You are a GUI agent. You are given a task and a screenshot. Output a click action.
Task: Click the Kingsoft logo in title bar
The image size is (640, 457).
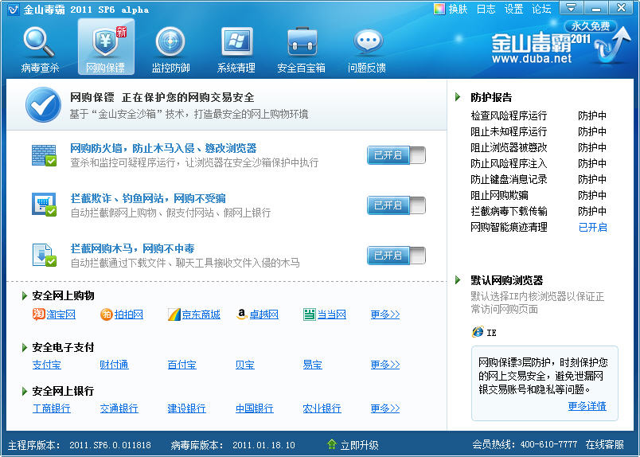click(14, 9)
